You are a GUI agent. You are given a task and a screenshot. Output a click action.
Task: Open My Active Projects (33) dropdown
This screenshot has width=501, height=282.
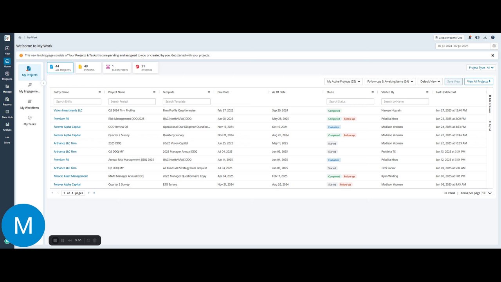(x=344, y=81)
